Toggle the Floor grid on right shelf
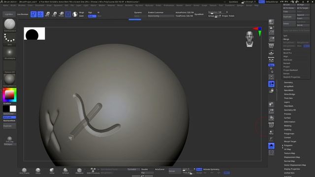This screenshot has height=177, width=315. click(x=271, y=53)
